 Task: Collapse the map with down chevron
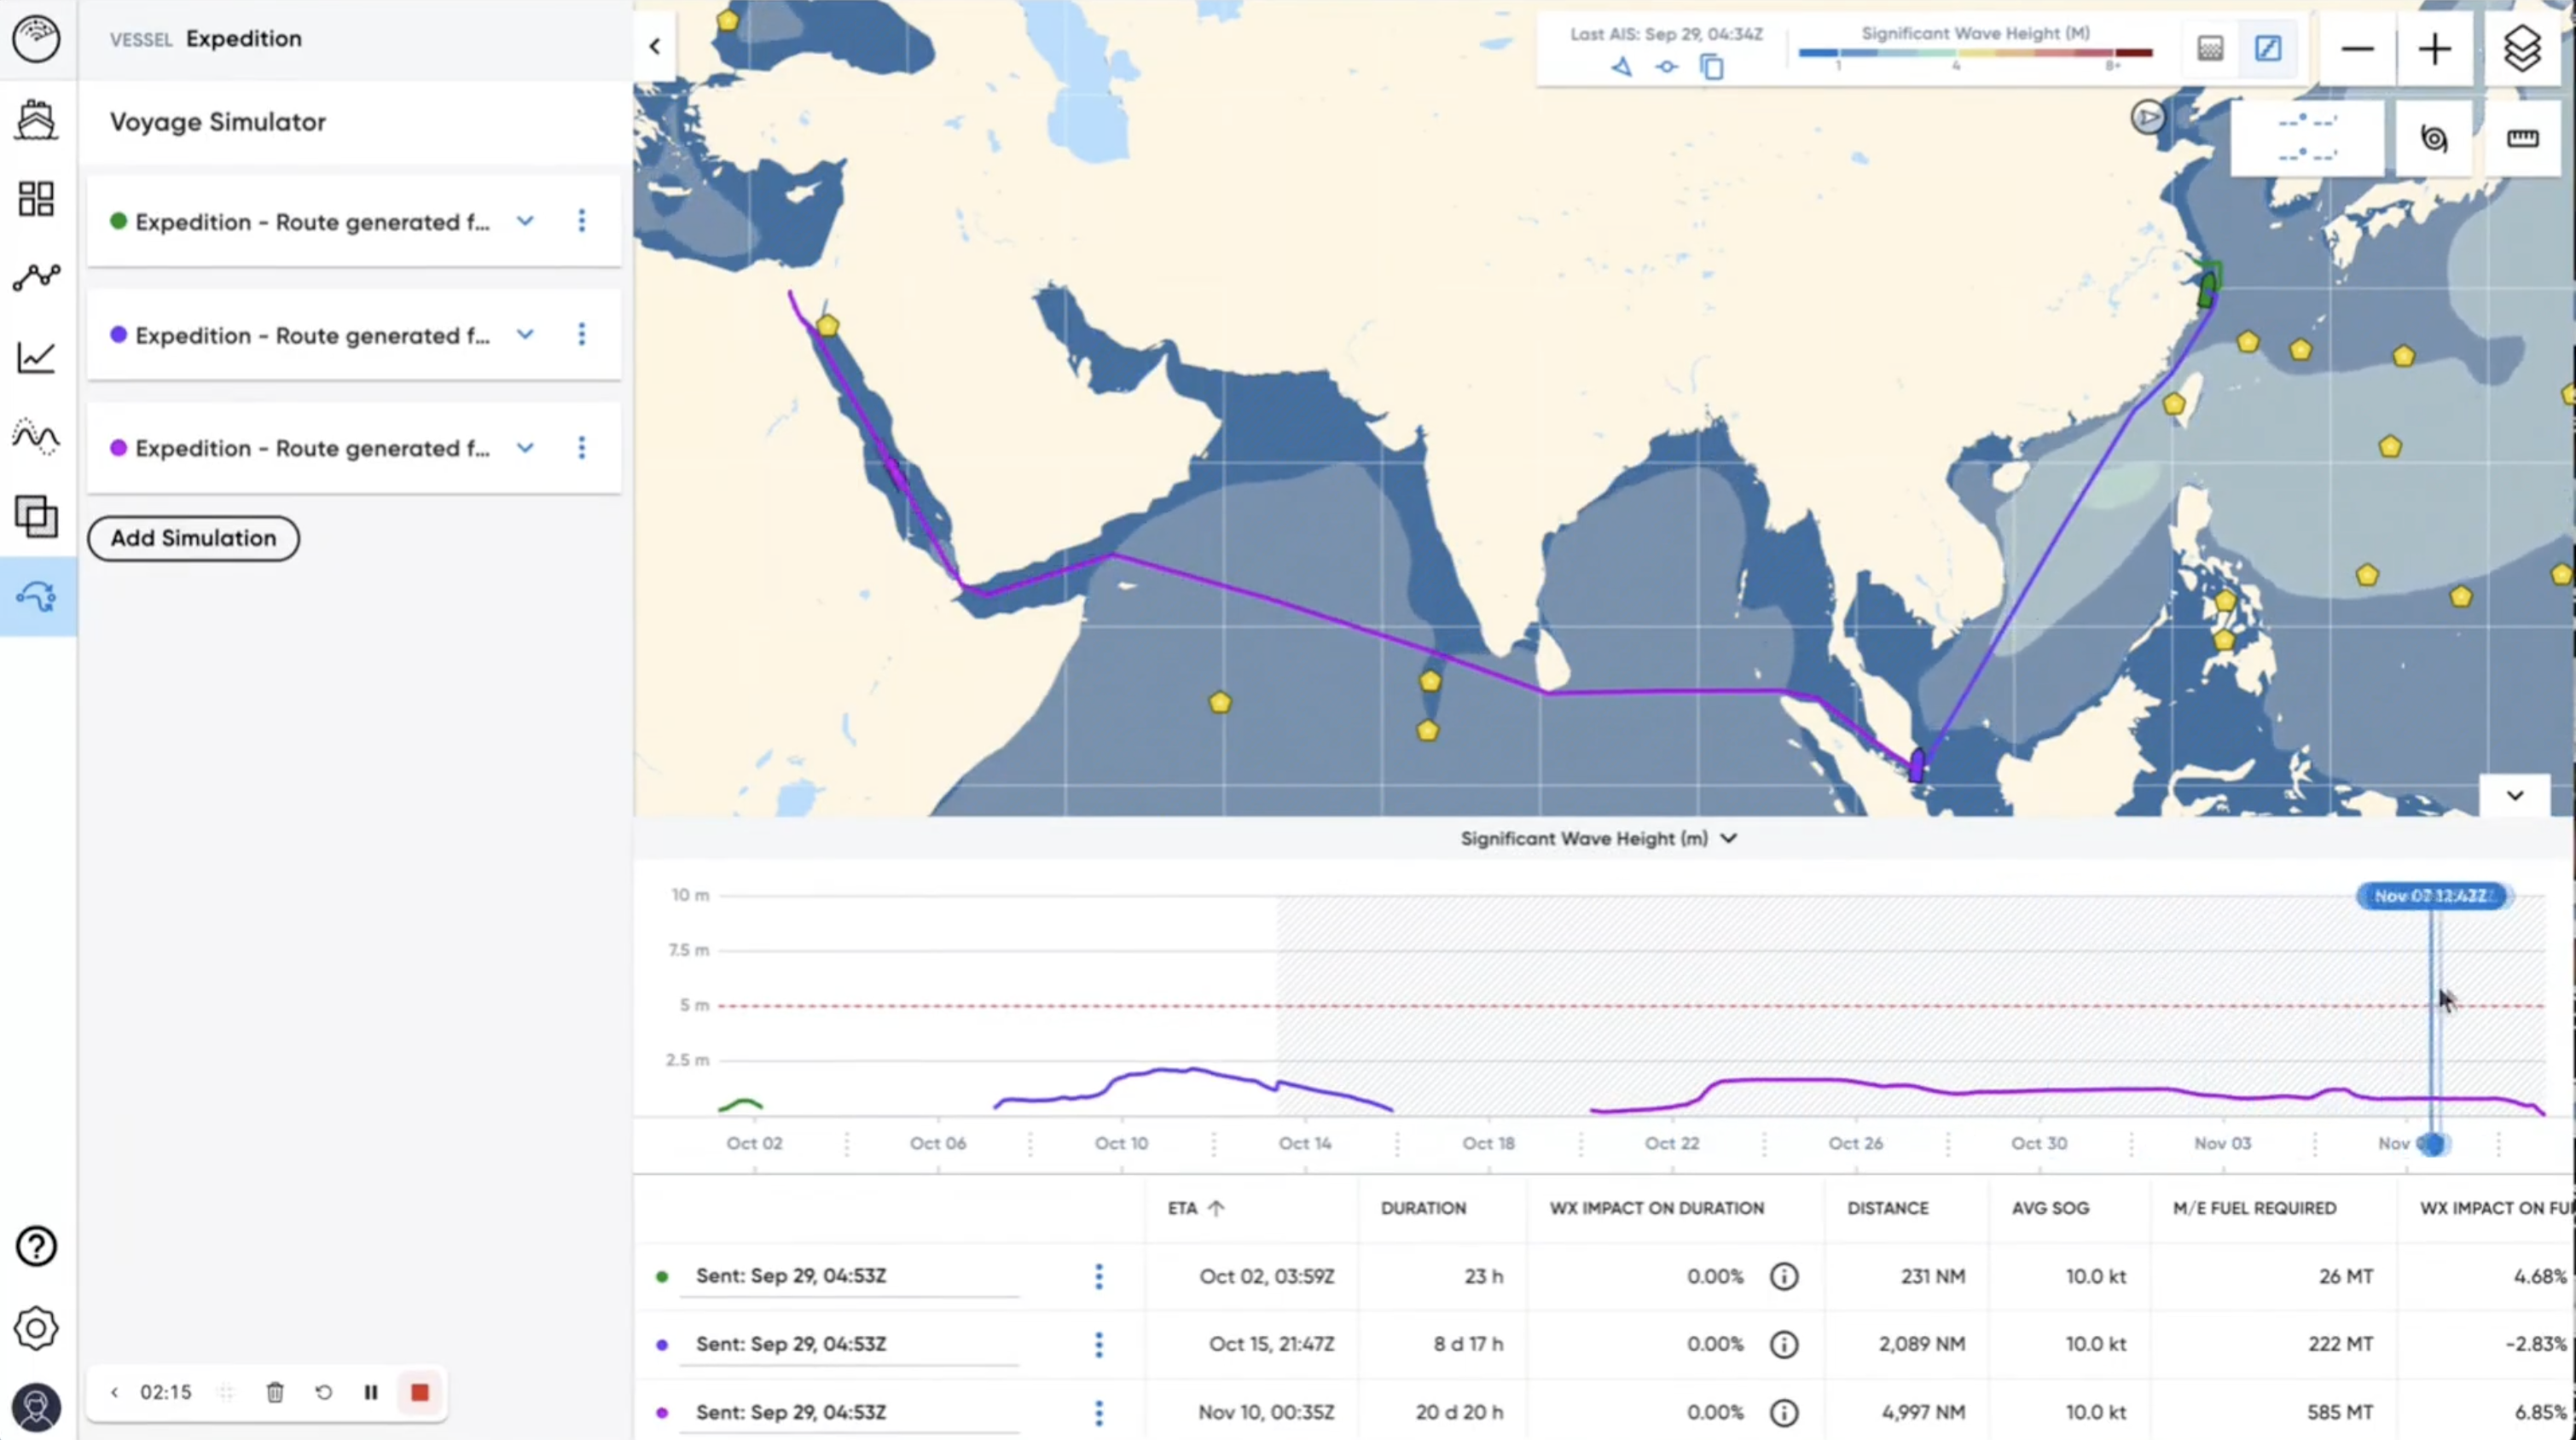point(2514,796)
